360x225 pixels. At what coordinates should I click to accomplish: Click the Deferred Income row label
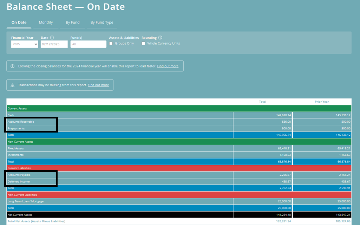tap(19, 181)
